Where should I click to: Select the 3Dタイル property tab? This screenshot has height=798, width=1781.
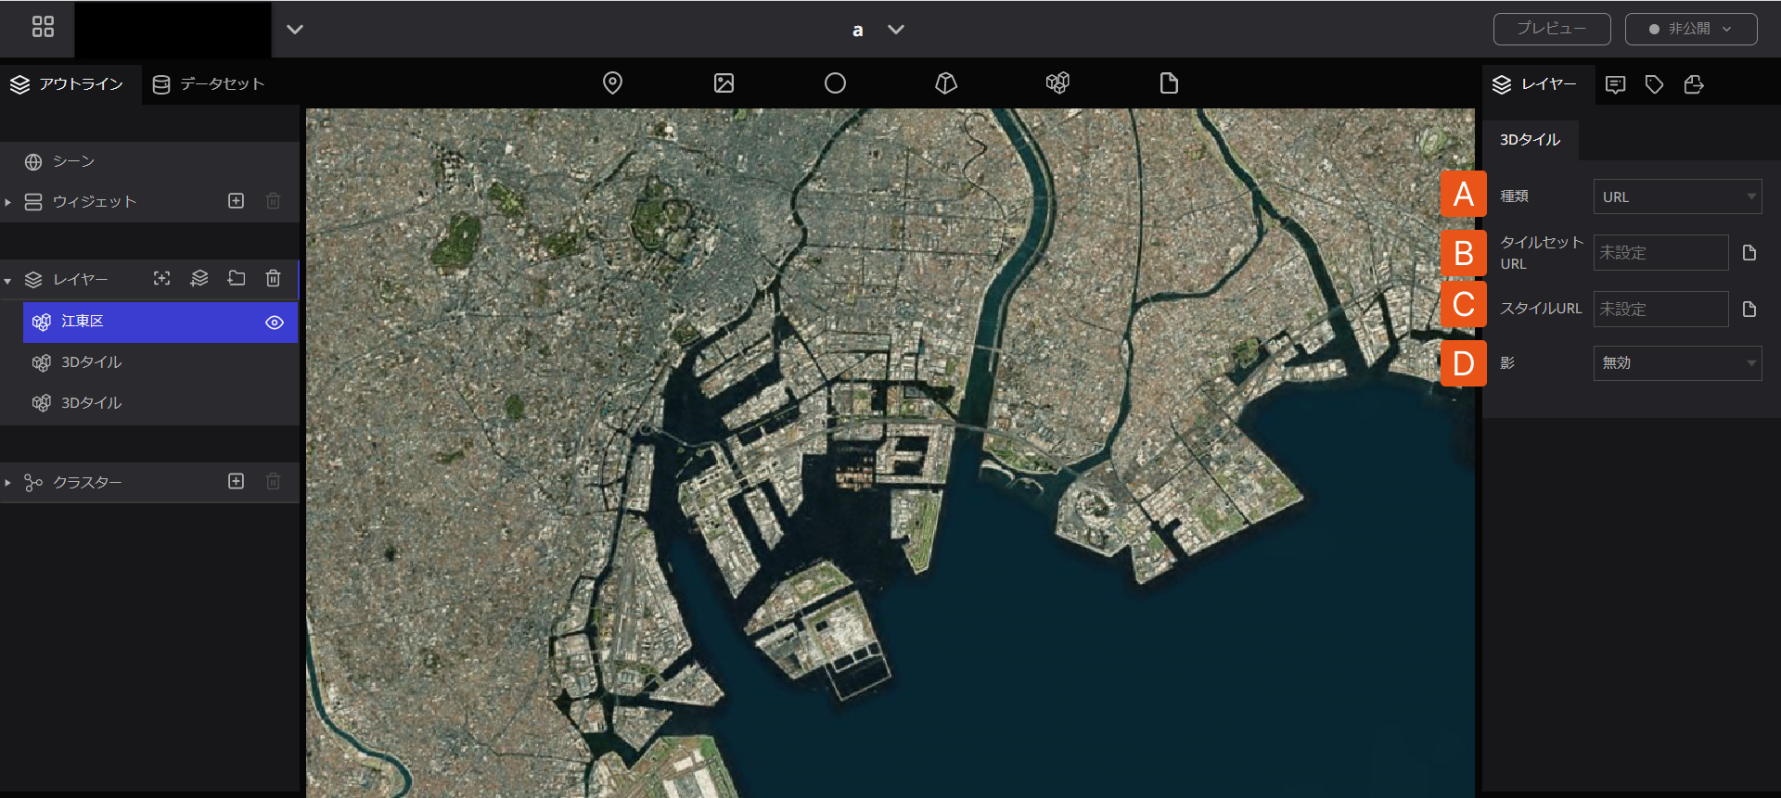coord(1531,140)
